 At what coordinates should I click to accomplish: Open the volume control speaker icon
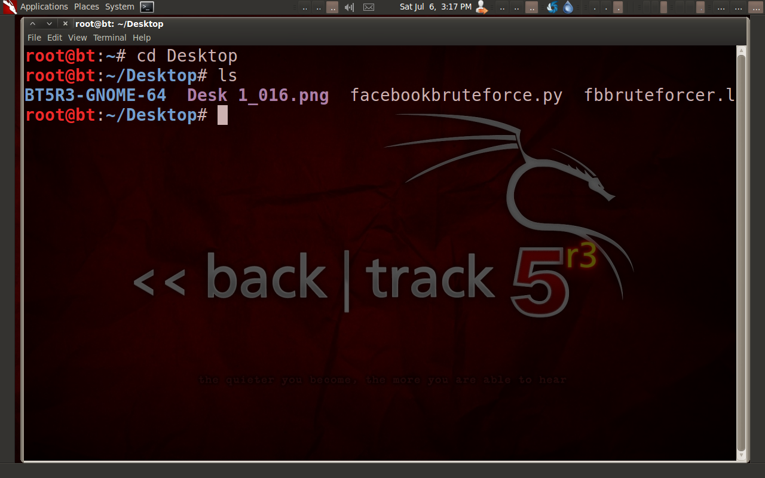coord(350,7)
